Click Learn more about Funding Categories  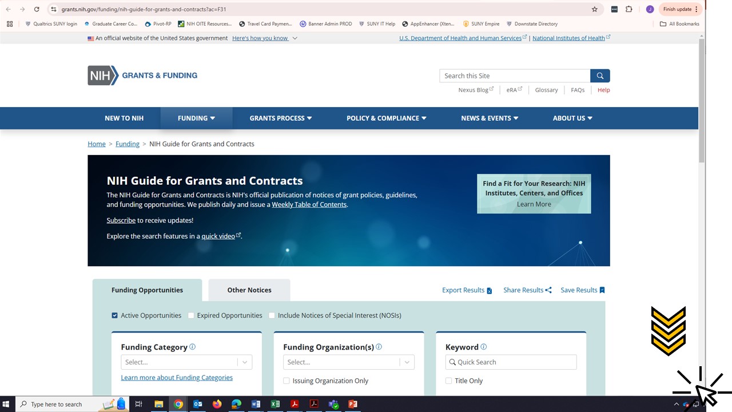click(x=177, y=378)
